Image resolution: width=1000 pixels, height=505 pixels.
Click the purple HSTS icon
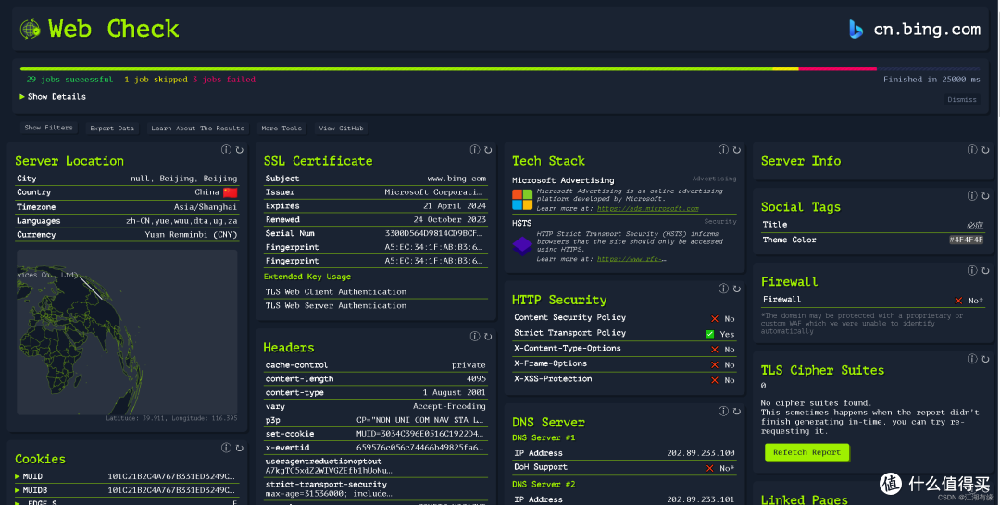pos(522,245)
